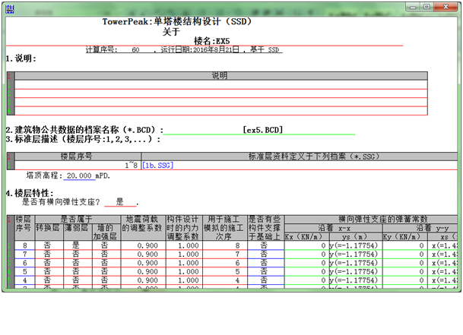
Task: Minimize the TowerPeak window
Action: (413, 7)
